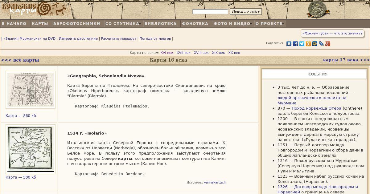Open the ФОНОТЕКА menu item
This screenshot has height=194, width=370.
(x=195, y=24)
